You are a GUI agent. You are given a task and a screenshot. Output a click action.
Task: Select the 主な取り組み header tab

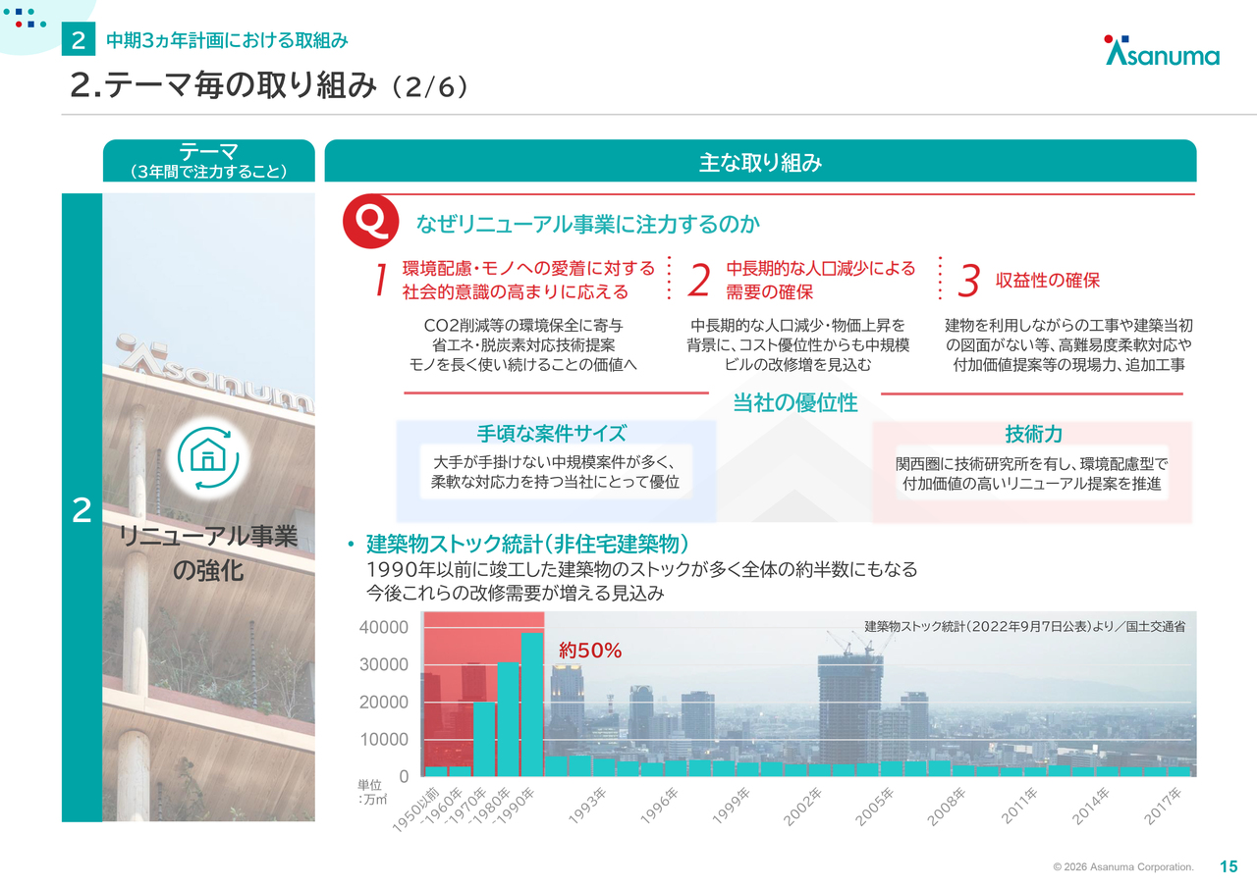(x=760, y=162)
